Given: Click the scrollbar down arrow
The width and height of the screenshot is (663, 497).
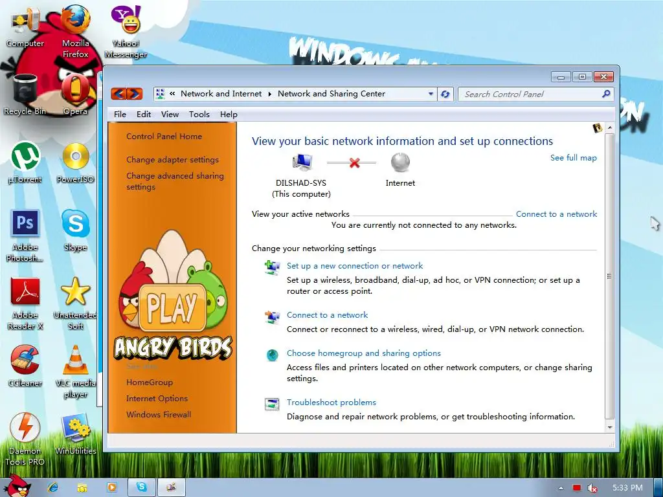Looking at the screenshot, I should (x=610, y=427).
